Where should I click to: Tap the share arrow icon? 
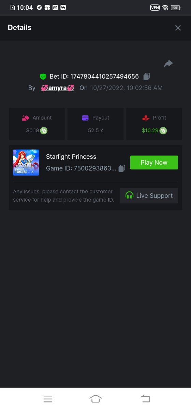click(168, 64)
